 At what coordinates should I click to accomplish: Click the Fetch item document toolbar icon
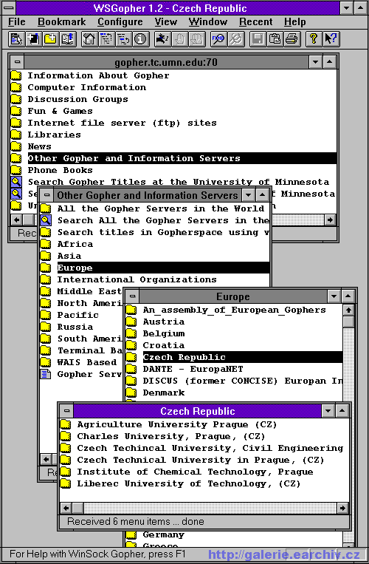pyautogui.click(x=16, y=38)
